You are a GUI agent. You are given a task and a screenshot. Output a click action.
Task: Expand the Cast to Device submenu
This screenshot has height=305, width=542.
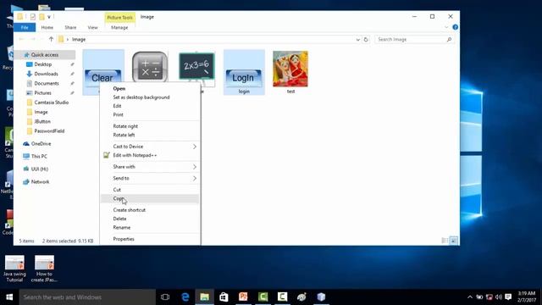coord(150,147)
